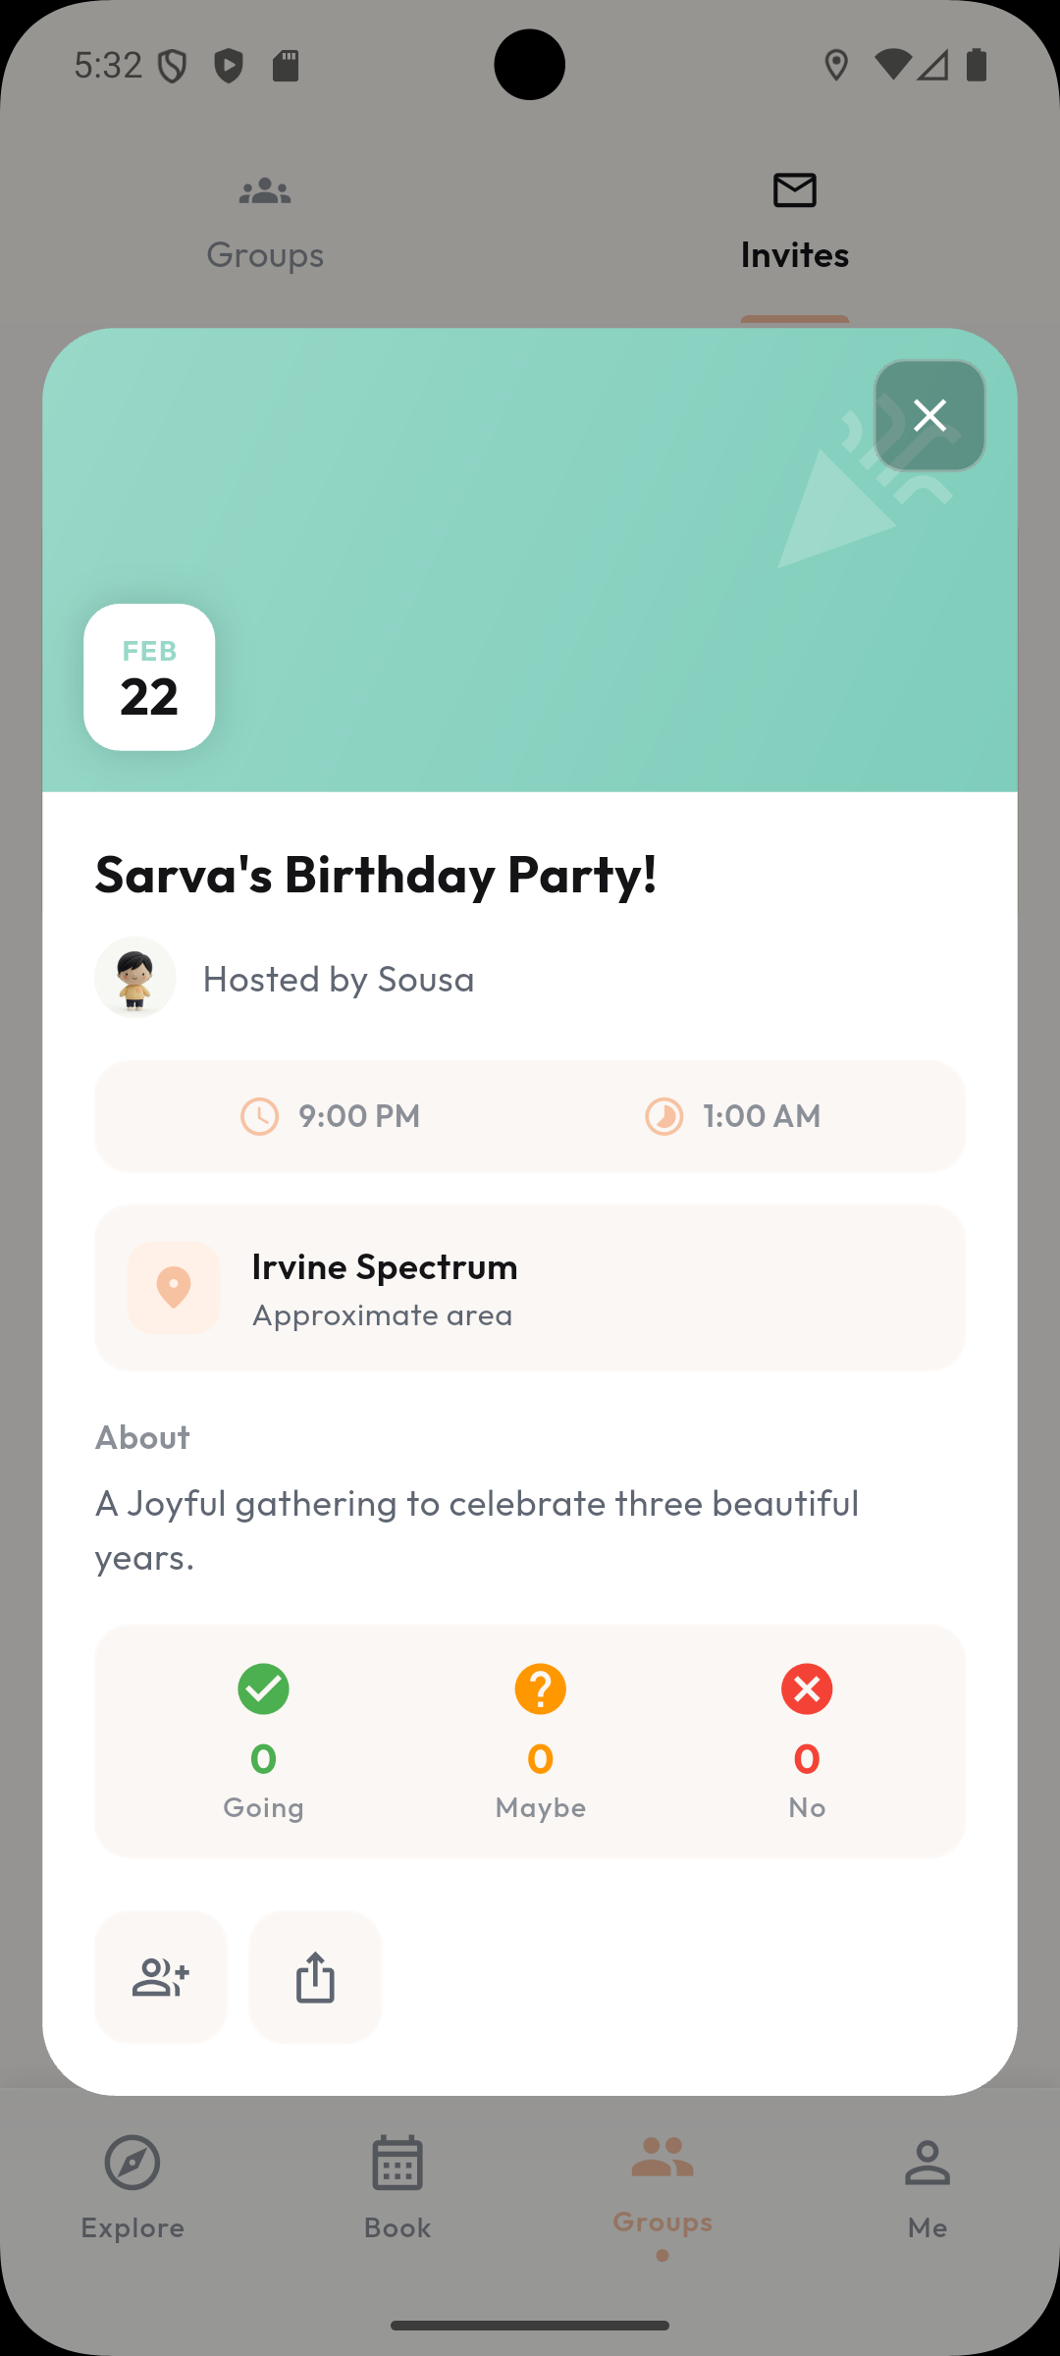Tap host Sousa's avatar
Viewport: 1060px width, 2356px height.
pos(135,978)
